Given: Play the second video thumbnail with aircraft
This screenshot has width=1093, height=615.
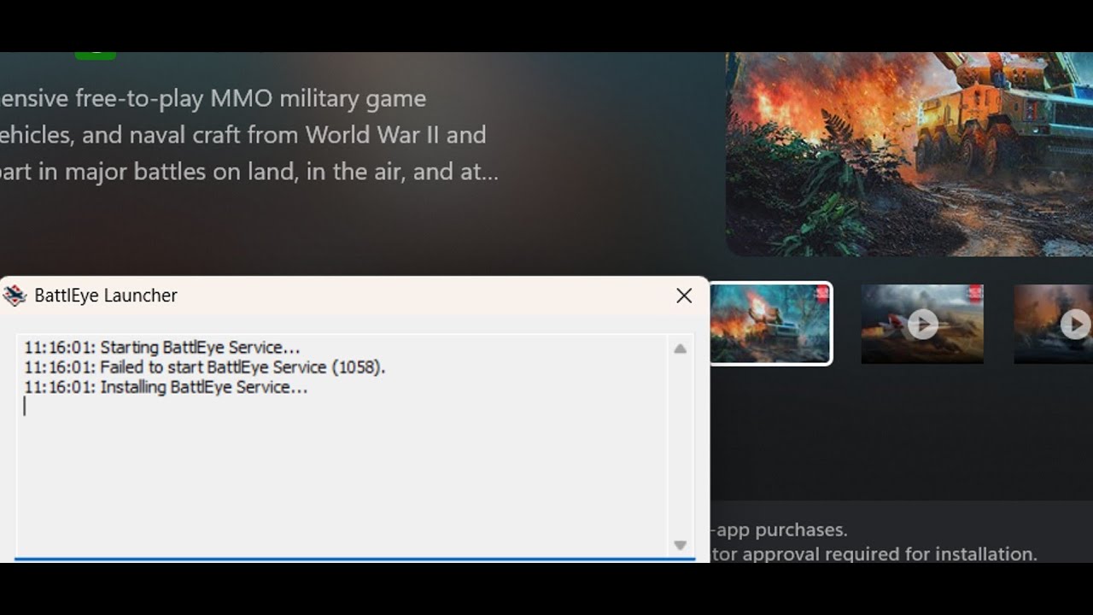Looking at the screenshot, I should click(x=922, y=324).
